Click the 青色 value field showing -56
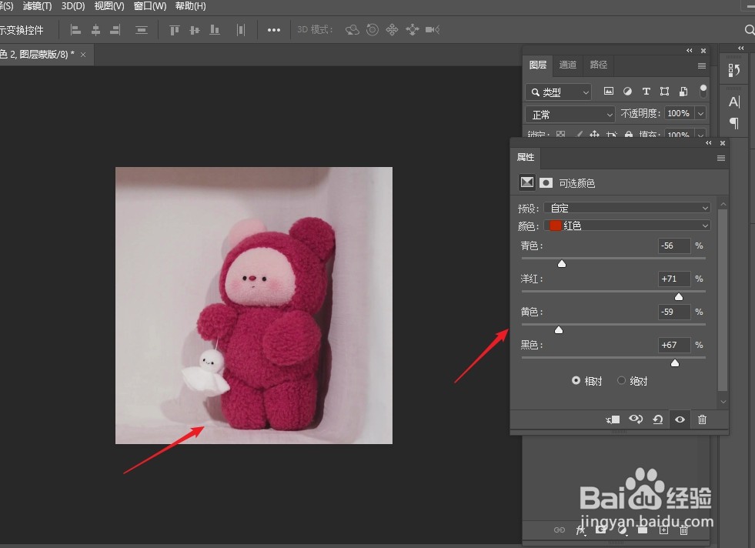 point(674,246)
